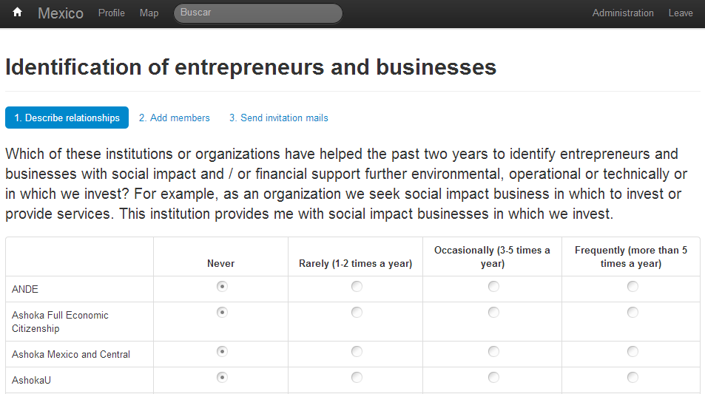The image size is (705, 394).
Task: Choose Frequently for ANDE
Action: pos(633,286)
